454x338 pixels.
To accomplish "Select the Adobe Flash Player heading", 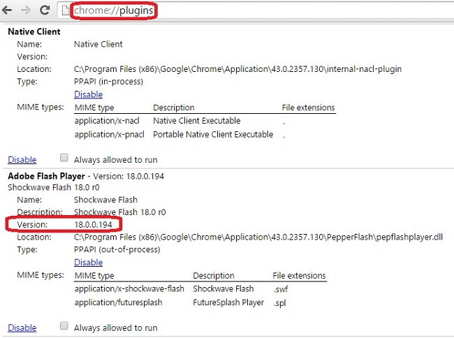I will point(46,176).
